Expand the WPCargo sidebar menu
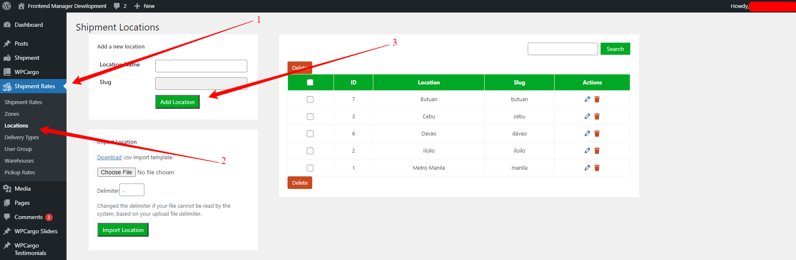The width and height of the screenshot is (796, 260). pos(26,72)
